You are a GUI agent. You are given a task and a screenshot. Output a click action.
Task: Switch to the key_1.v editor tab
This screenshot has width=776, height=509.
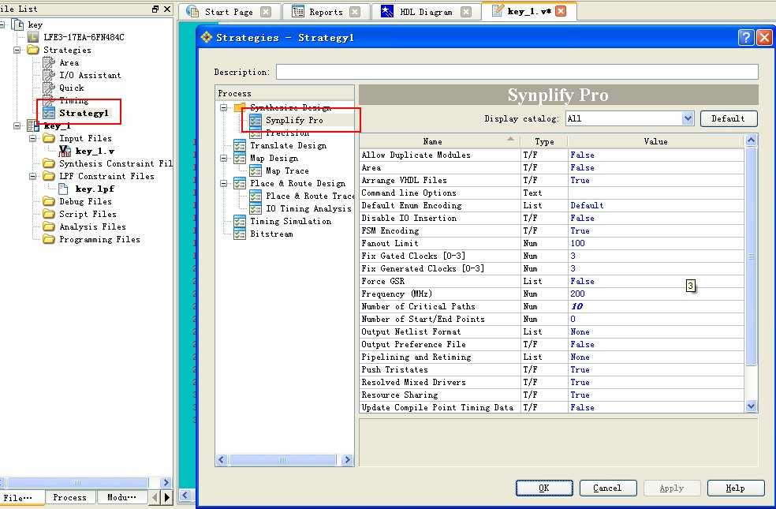click(x=529, y=11)
